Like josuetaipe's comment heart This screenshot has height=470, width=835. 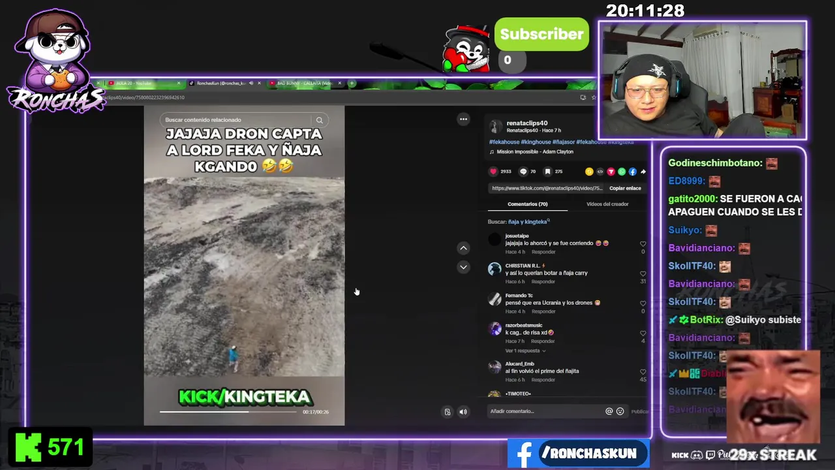[643, 244]
